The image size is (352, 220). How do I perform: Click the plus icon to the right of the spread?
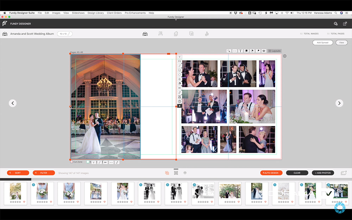pos(285,56)
